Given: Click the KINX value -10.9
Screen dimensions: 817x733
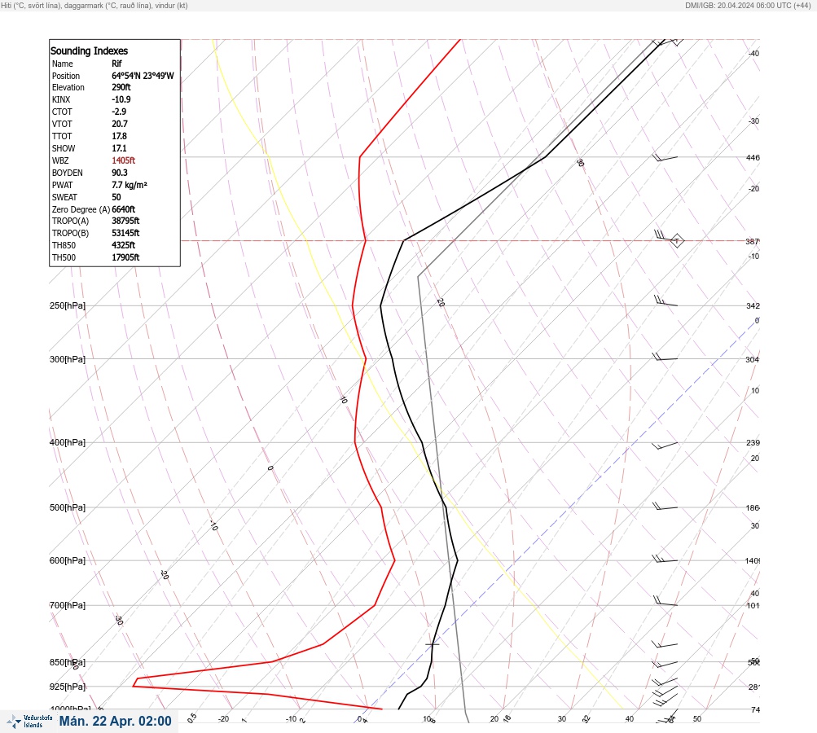Looking at the screenshot, I should coord(121,99).
